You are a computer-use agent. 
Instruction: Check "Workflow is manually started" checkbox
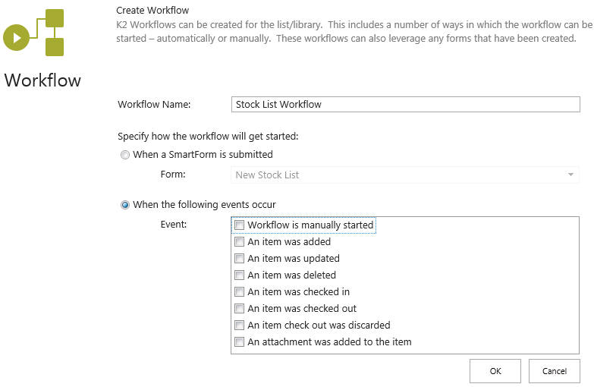click(x=240, y=225)
